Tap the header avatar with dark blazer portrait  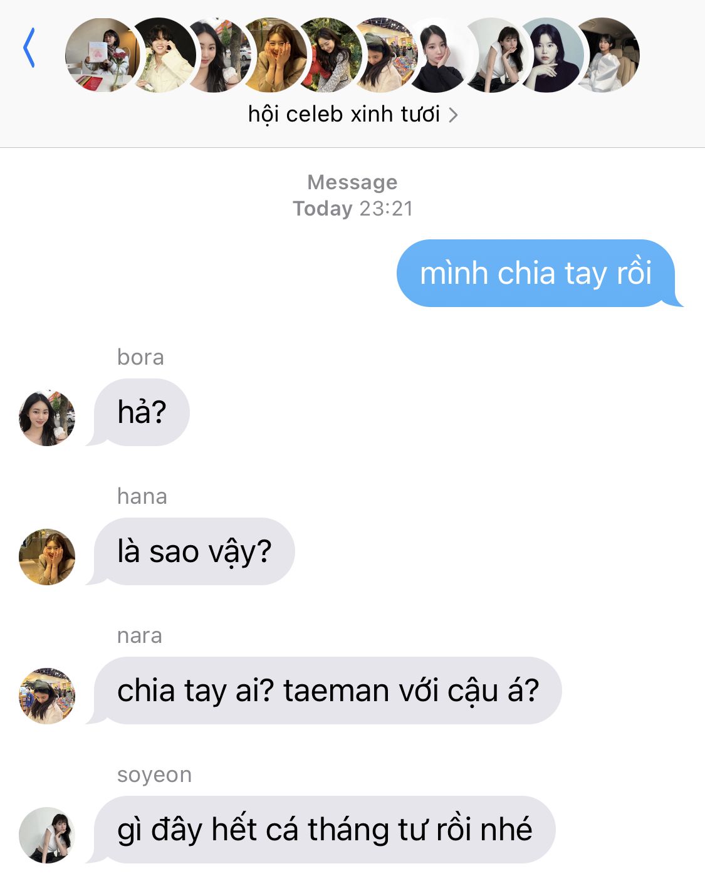(x=553, y=55)
